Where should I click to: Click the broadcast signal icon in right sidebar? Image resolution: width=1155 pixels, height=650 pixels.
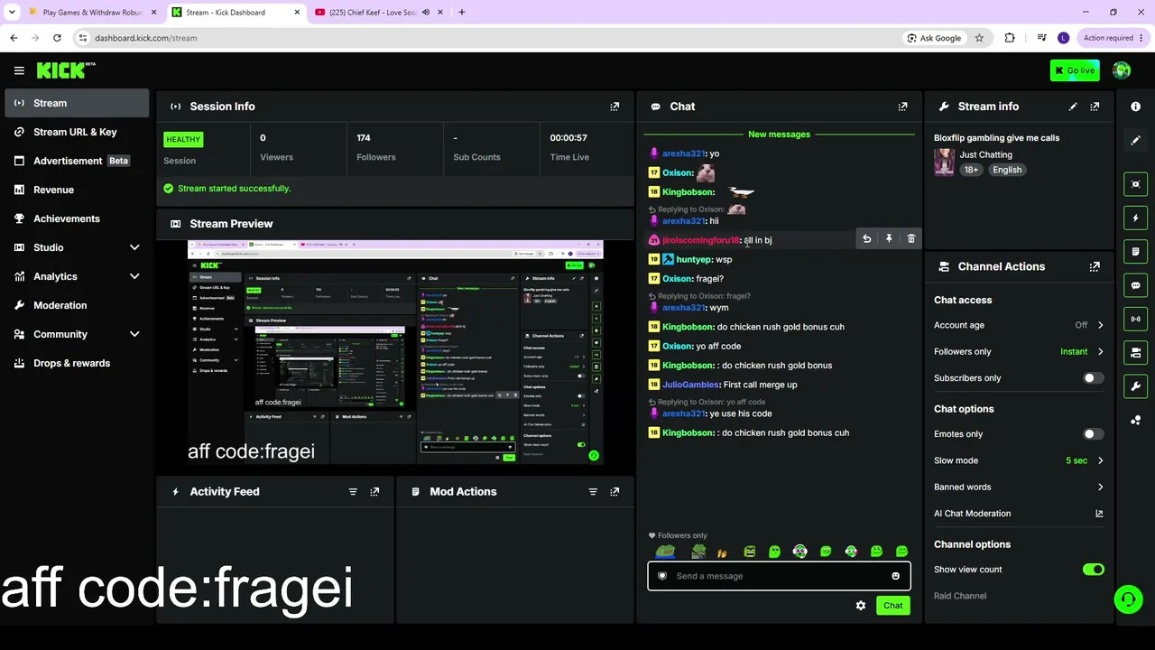[x=1135, y=319]
